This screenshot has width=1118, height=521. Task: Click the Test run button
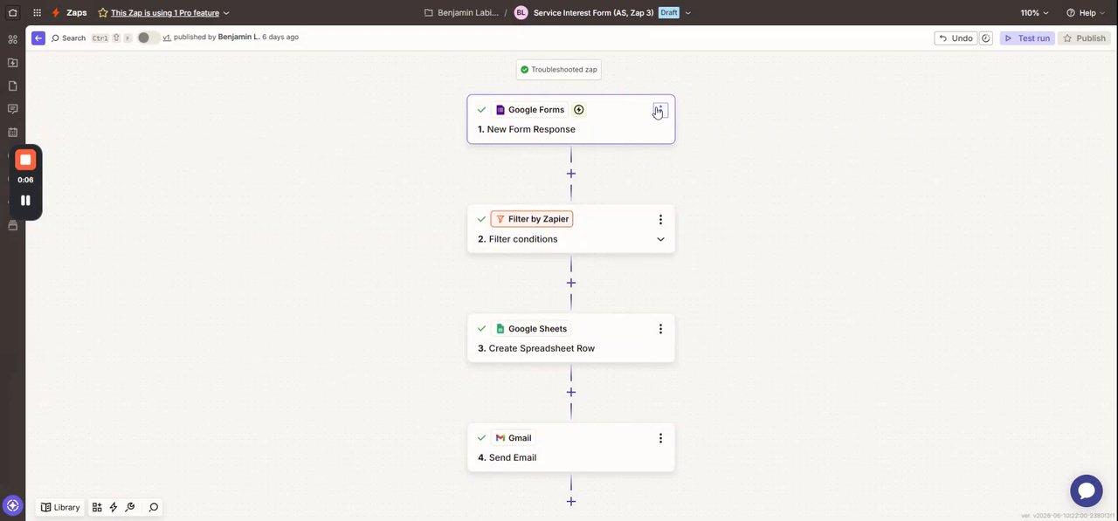point(1027,38)
